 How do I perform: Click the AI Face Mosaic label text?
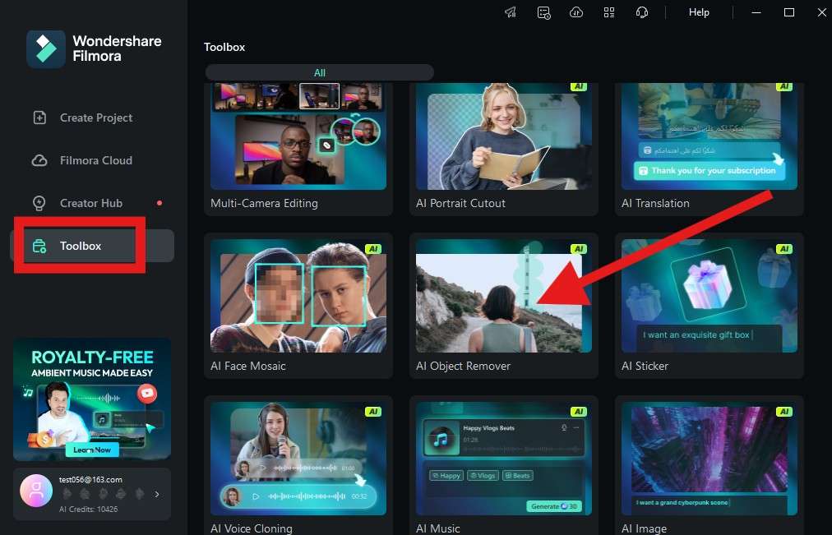tap(247, 366)
